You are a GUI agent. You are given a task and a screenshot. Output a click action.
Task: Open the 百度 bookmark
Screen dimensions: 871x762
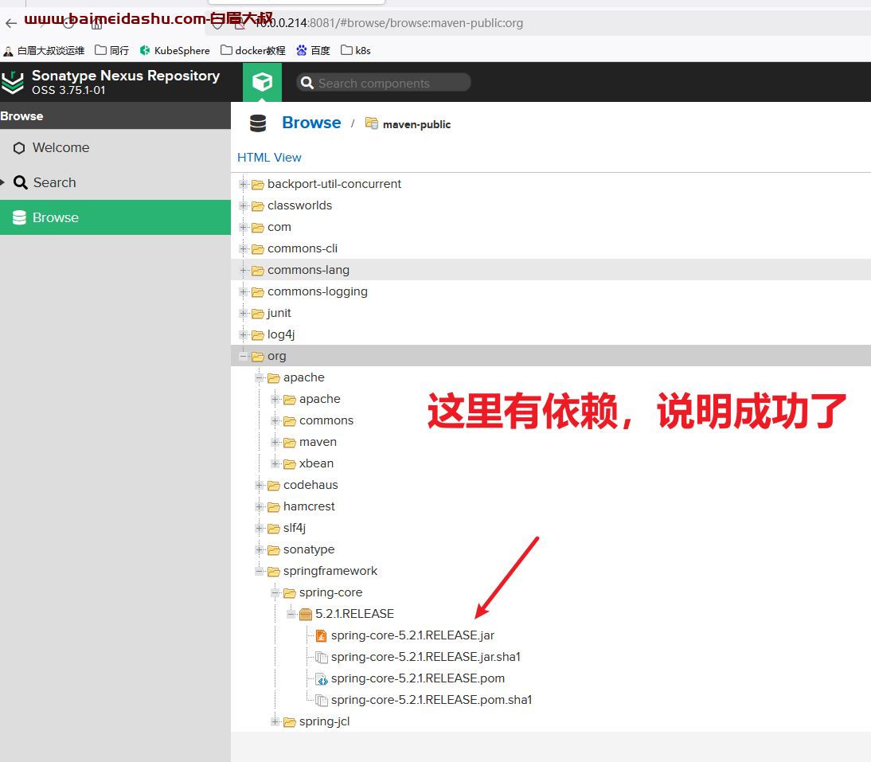tap(314, 50)
